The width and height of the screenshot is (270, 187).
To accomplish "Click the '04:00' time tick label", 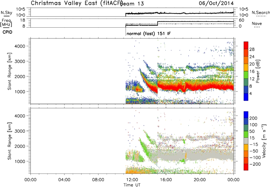I will (x=64, y=180).
